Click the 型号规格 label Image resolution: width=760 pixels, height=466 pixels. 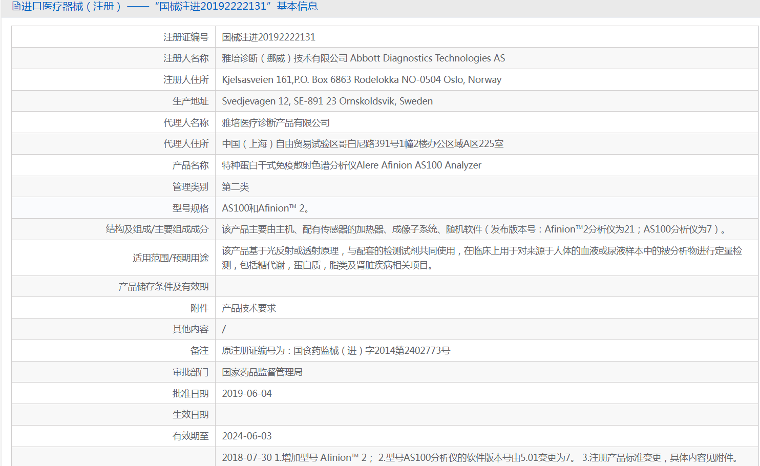(191, 208)
